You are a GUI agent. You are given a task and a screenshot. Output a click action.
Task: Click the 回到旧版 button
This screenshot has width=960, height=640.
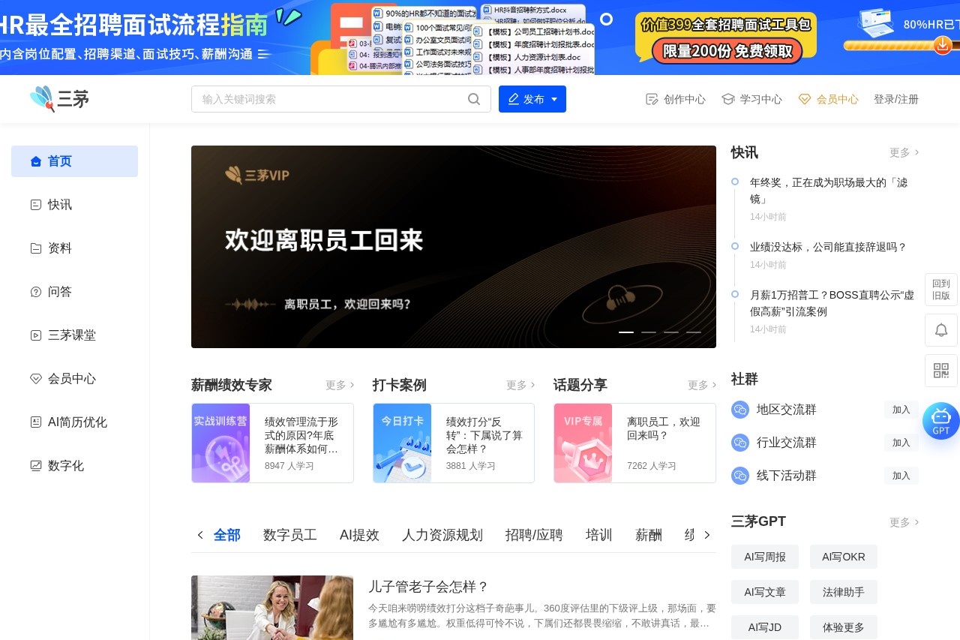[x=941, y=290]
